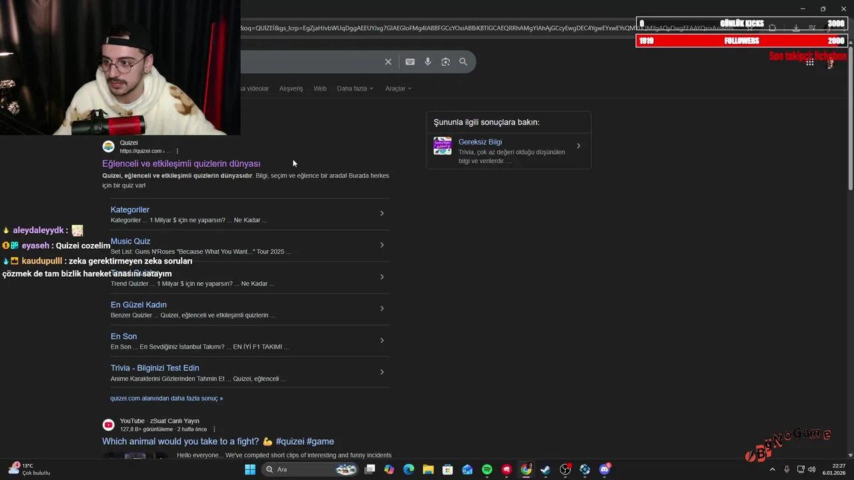Open the on-screen keyboard input tool
This screenshot has height=480, width=854.
coord(410,62)
